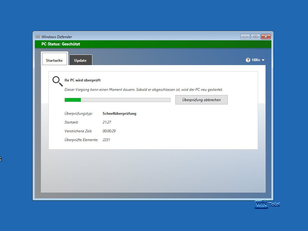Click the Windows Defender castle icon in title bar

point(38,37)
